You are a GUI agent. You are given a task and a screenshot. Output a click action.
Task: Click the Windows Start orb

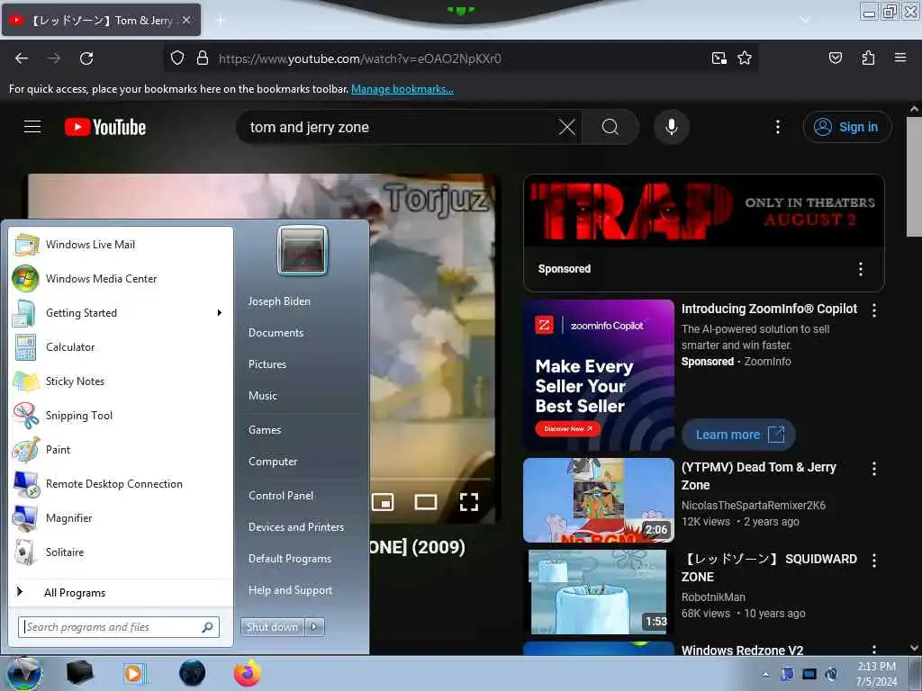click(23, 674)
